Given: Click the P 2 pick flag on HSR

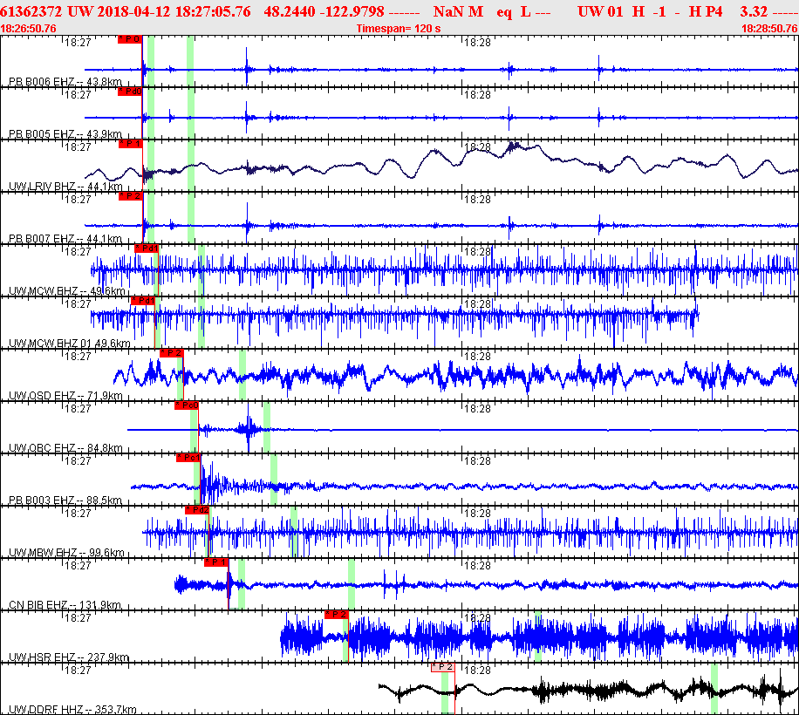Looking at the screenshot, I should [337, 615].
